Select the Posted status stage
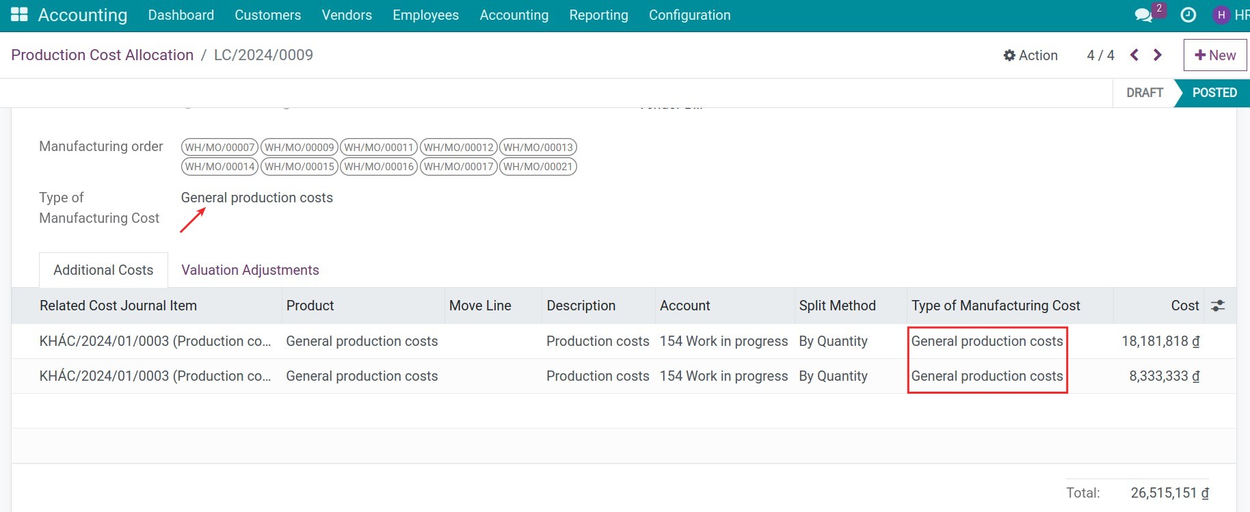The image size is (1250, 512). pyautogui.click(x=1214, y=93)
